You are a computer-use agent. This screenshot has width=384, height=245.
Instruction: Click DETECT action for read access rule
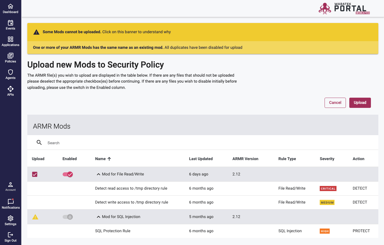click(x=360, y=188)
